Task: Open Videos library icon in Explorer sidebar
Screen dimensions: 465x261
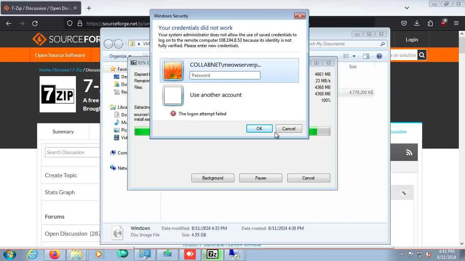Action: tap(117, 138)
